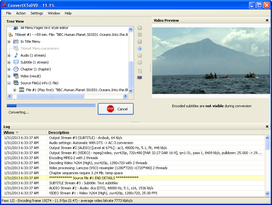272x205 pixels.
Task: Open the Window menu
Action: [x=54, y=13]
